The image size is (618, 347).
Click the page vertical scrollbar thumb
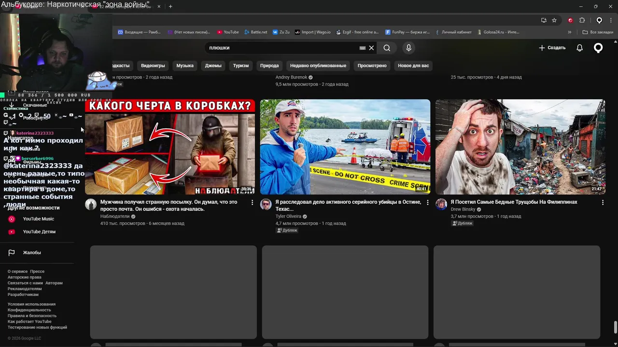pos(615,327)
